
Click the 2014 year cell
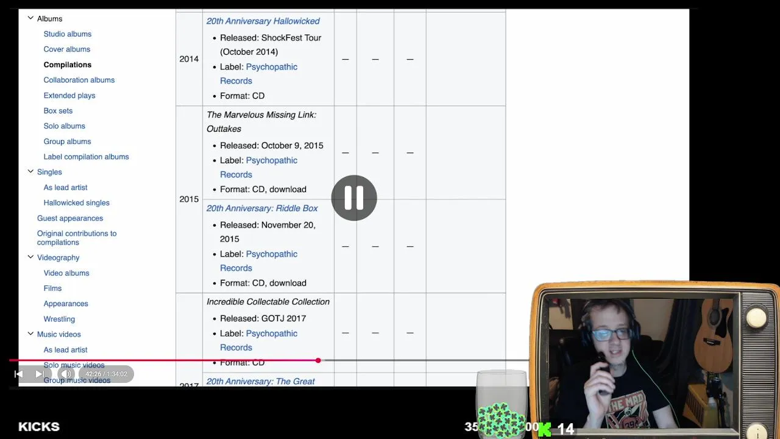tap(189, 59)
